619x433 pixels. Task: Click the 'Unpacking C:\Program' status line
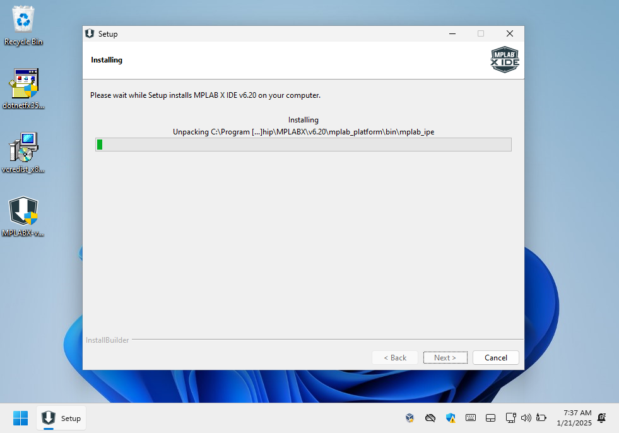(x=303, y=132)
